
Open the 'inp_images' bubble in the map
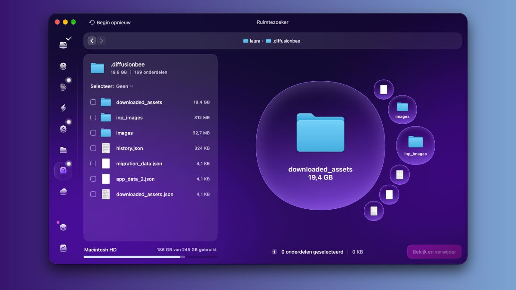(415, 145)
